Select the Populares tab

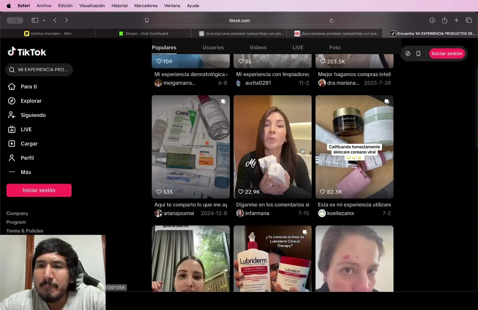click(x=164, y=47)
